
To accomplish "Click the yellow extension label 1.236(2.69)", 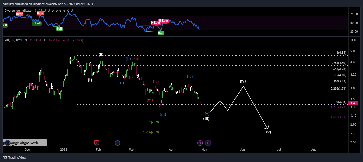I will 151,132.
